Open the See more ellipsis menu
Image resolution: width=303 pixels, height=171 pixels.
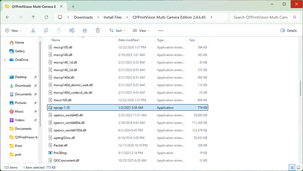(x=161, y=30)
